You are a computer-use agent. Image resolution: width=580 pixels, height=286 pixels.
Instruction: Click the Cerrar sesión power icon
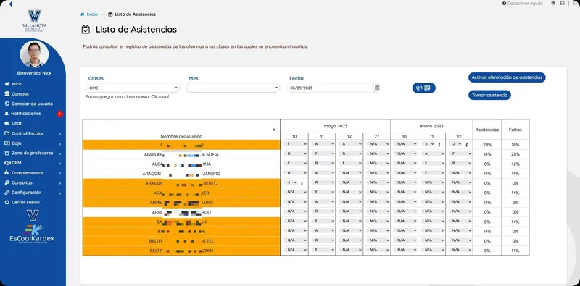[7, 202]
